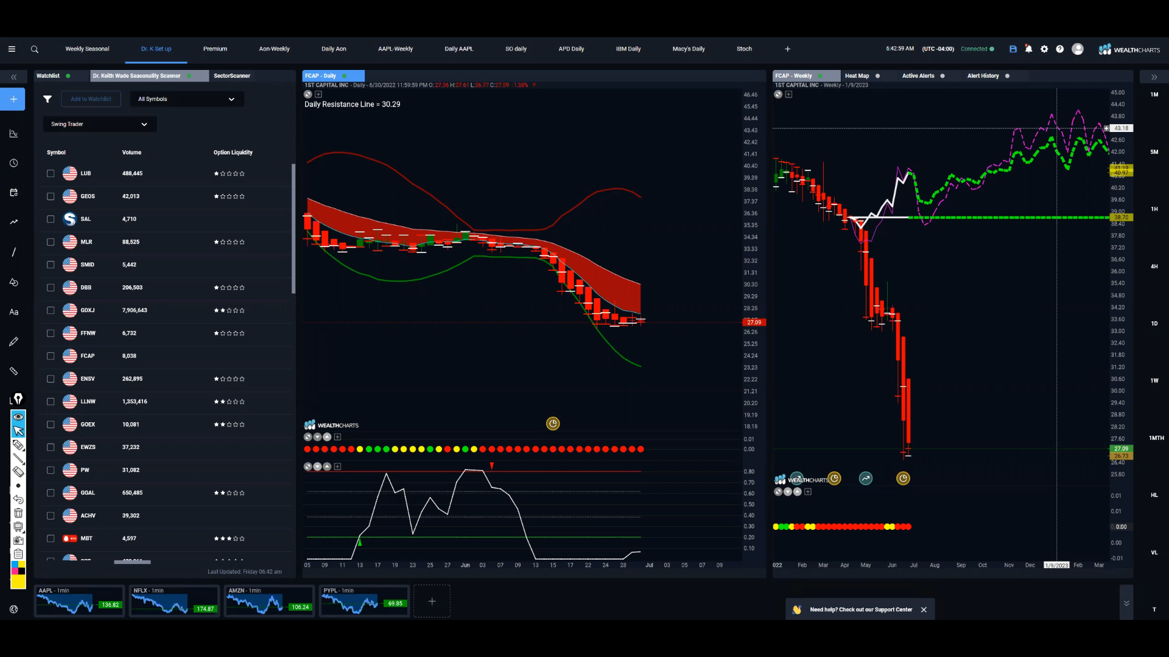Select the pencil drawing sidebar tool

pos(13,342)
